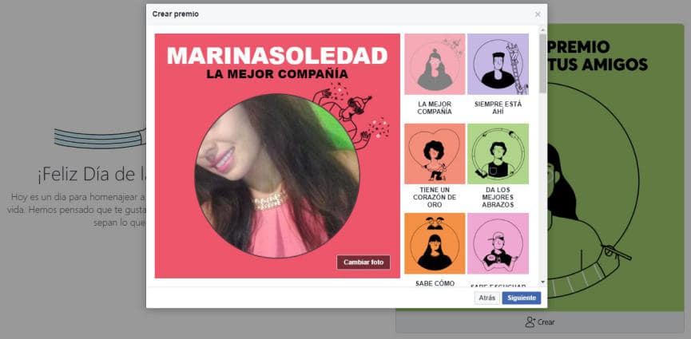Click the "¡Feliz Día de la" heading behind the dialog

(92, 175)
